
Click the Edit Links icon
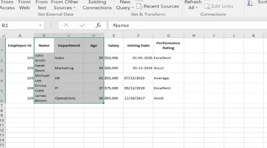[207, 6]
